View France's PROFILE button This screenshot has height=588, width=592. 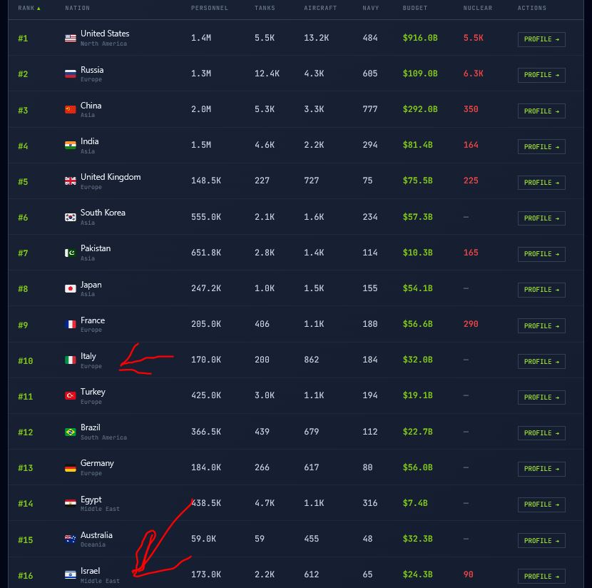click(541, 325)
